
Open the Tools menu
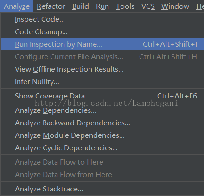[125, 6]
